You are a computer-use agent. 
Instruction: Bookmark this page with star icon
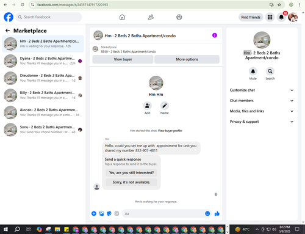point(279,4)
